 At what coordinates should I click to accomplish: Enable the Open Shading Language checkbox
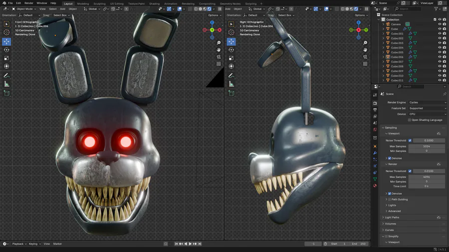(x=410, y=120)
